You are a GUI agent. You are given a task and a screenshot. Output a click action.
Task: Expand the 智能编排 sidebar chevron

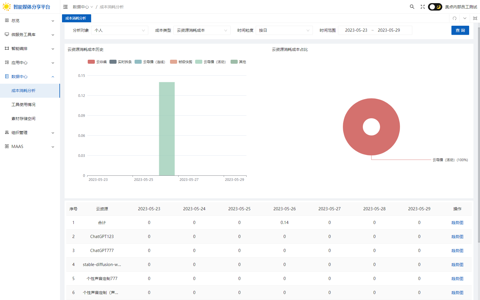[x=53, y=49]
